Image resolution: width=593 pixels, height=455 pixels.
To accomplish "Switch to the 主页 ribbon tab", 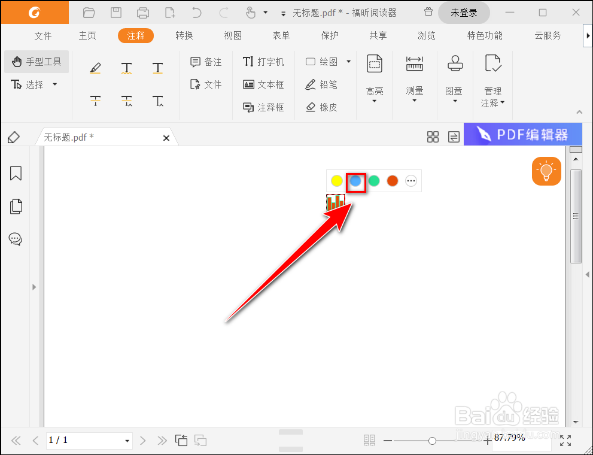I will point(87,35).
